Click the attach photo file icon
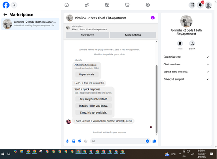The height and width of the screenshot is (159, 217). (73, 141)
